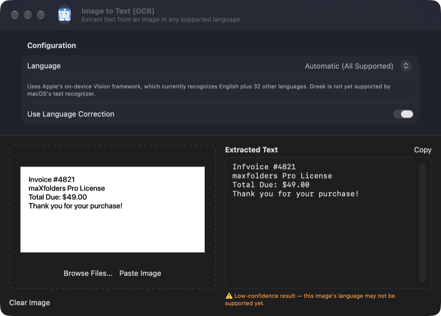Minimize the window with the middle traffic-light button

coord(27,15)
